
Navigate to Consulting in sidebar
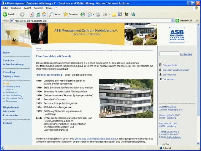click(9, 72)
